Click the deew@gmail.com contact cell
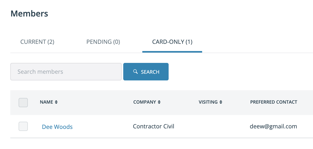 [273, 127]
